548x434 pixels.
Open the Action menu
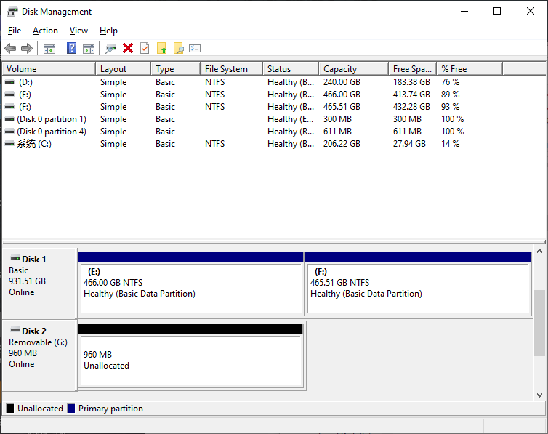pyautogui.click(x=45, y=31)
